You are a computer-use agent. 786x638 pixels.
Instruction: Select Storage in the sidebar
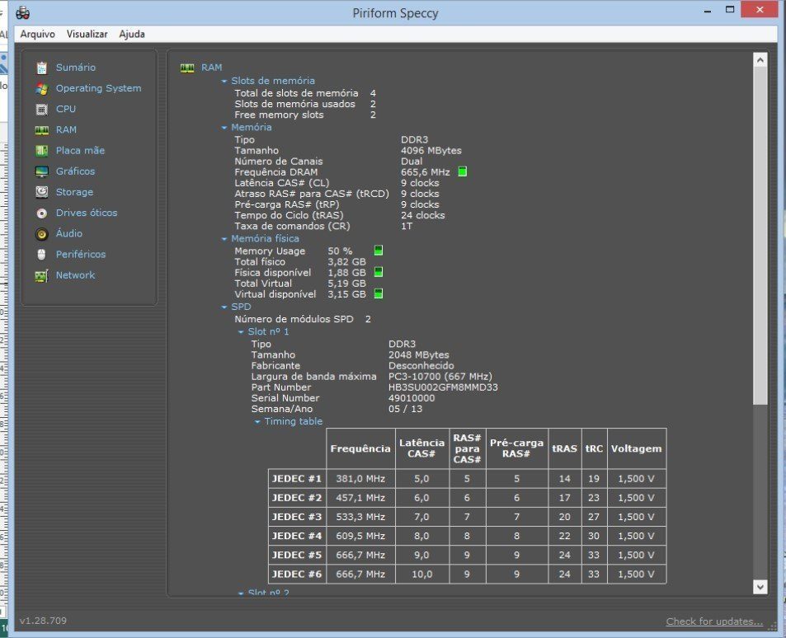[74, 192]
